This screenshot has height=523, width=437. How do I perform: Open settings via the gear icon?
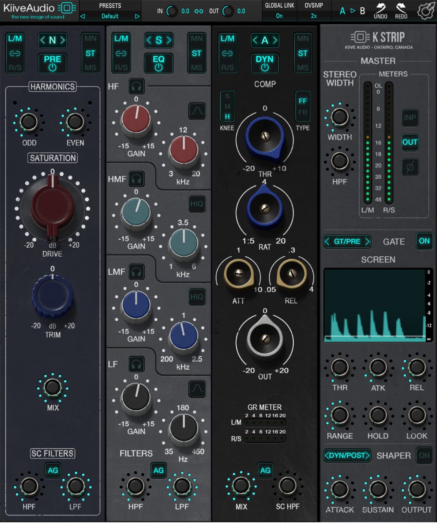click(426, 11)
